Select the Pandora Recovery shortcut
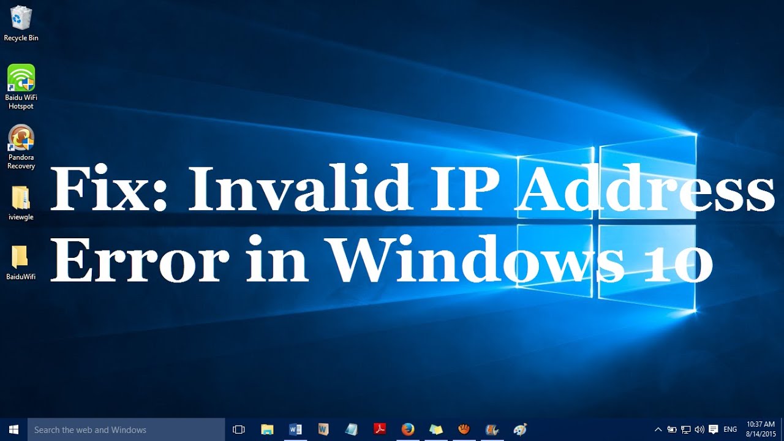 coord(21,147)
